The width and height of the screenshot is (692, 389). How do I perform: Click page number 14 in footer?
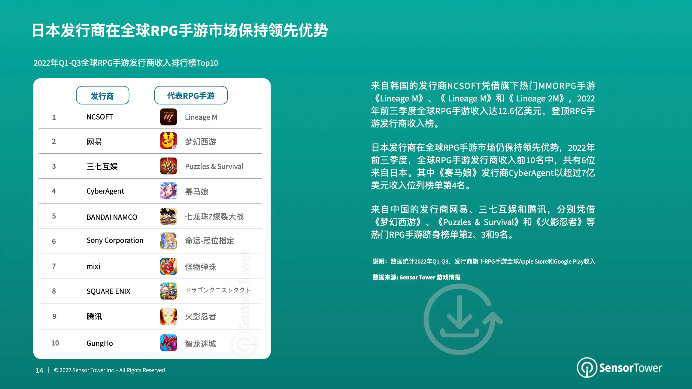(39, 370)
